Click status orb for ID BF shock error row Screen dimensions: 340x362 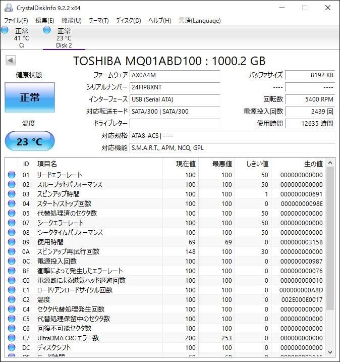(12, 271)
